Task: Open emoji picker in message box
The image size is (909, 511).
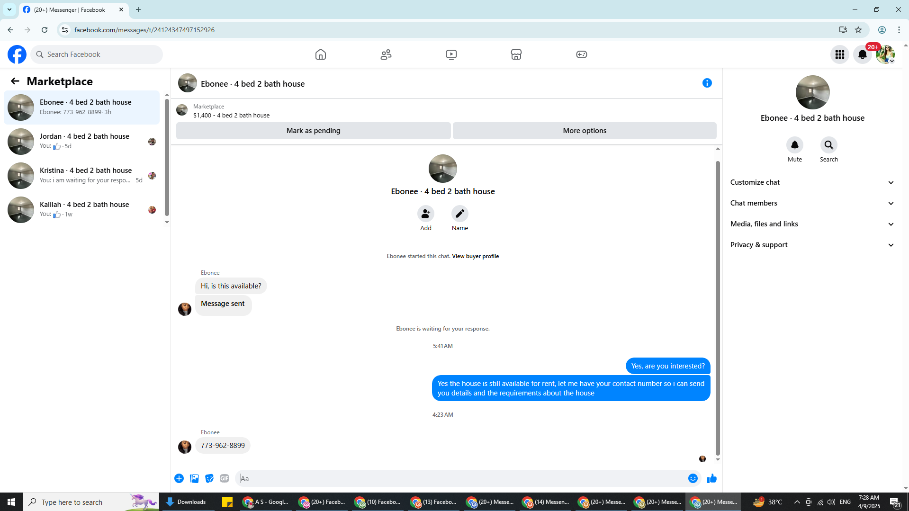Action: point(693,478)
